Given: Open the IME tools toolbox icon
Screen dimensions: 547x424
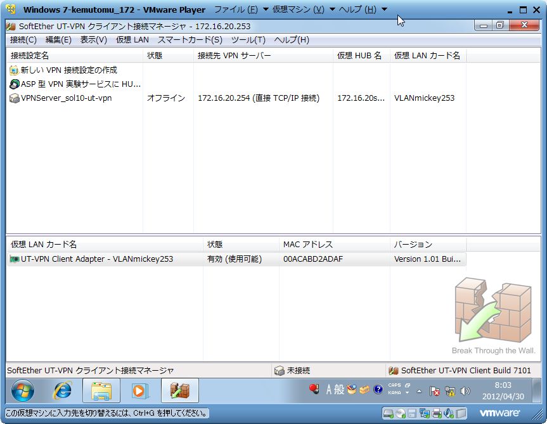Looking at the screenshot, I should pos(364,389).
